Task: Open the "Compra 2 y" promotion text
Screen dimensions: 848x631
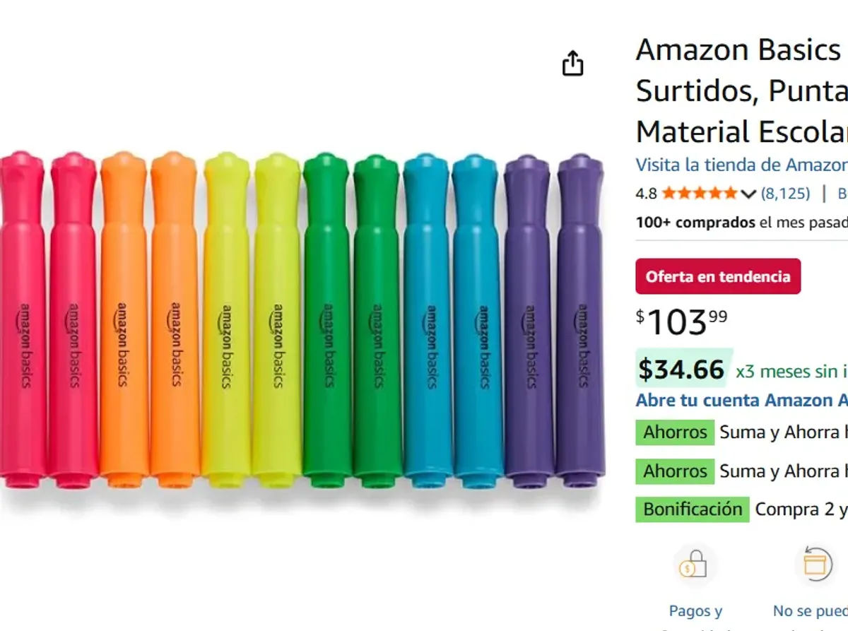Action: pyautogui.click(x=801, y=509)
